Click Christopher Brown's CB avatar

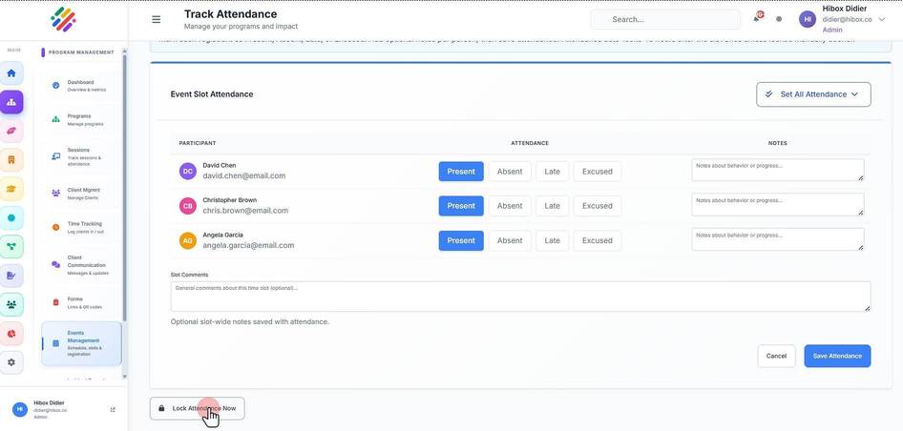pyautogui.click(x=188, y=205)
